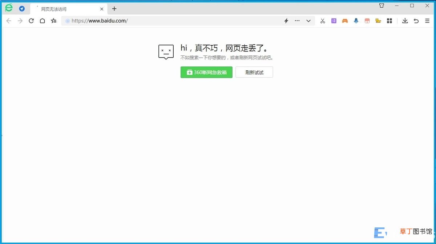This screenshot has width=436, height=244.
Task: Open the extensions grid manager
Action: point(389,21)
